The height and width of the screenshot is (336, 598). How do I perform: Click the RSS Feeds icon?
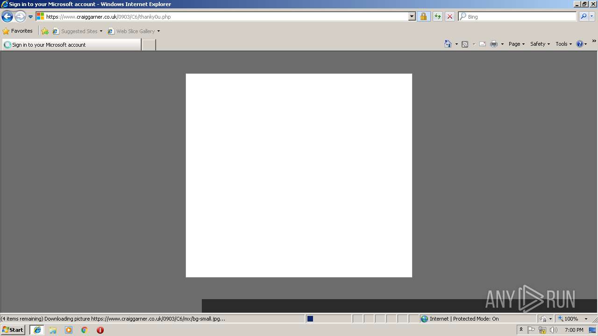[465, 44]
